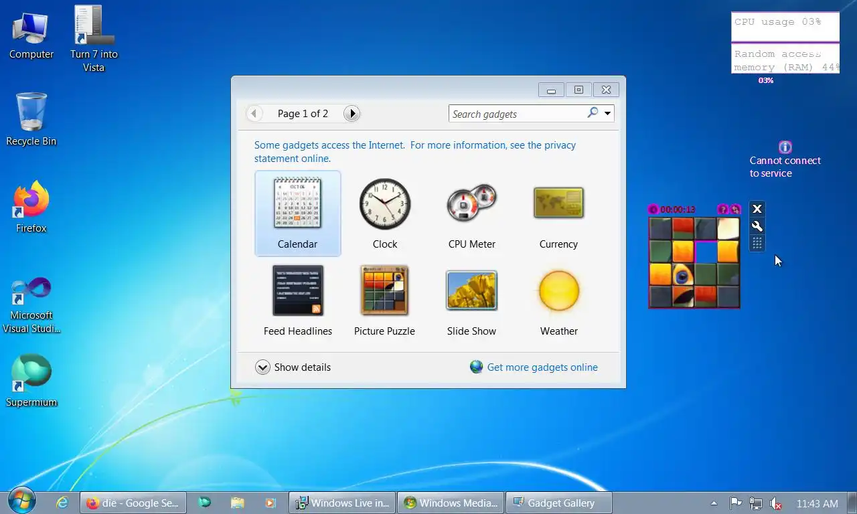The image size is (857, 514).
Task: Switch to Windows Media taskbar button
Action: click(x=451, y=503)
